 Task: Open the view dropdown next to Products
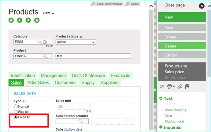[x=48, y=13]
